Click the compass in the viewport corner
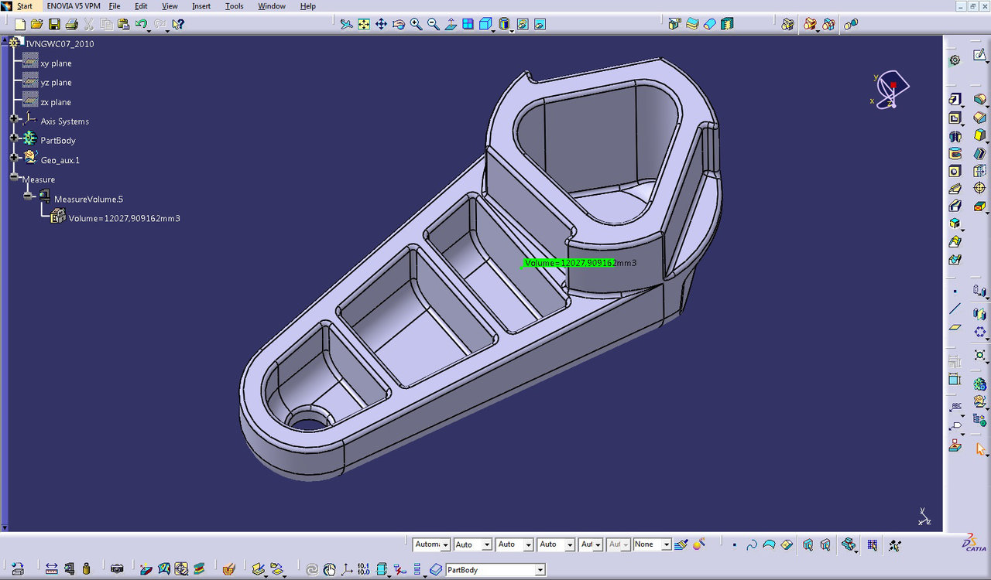The image size is (991, 580). pyautogui.click(x=891, y=89)
